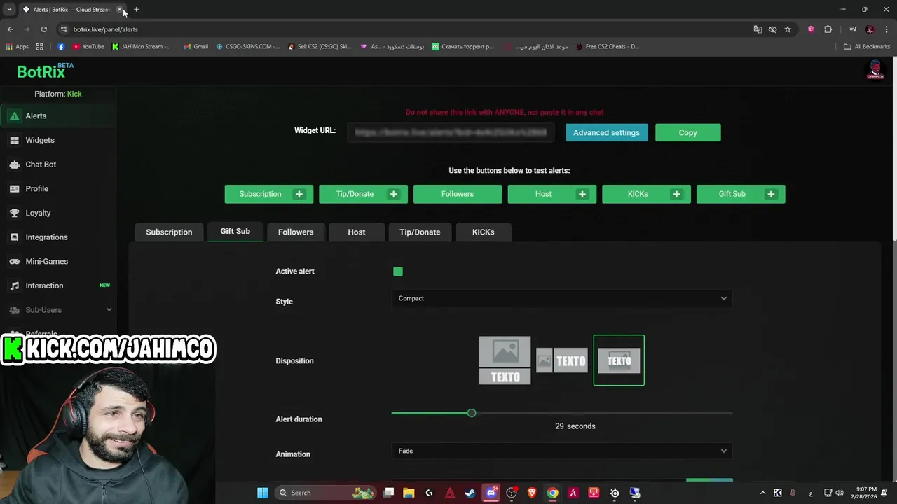The image size is (897, 504).
Task: Click the Copy widget URL button
Action: point(687,132)
